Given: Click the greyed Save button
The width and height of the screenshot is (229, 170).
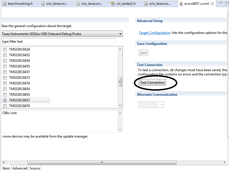Looking at the screenshot, I should pyautogui.click(x=143, y=53).
